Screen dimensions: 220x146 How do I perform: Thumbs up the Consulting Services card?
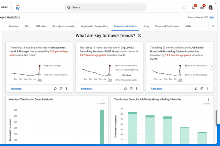126,88
